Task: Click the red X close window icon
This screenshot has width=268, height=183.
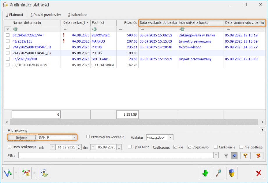Action: [x=258, y=173]
